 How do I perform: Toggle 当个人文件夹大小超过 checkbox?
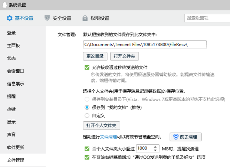coord(87,149)
